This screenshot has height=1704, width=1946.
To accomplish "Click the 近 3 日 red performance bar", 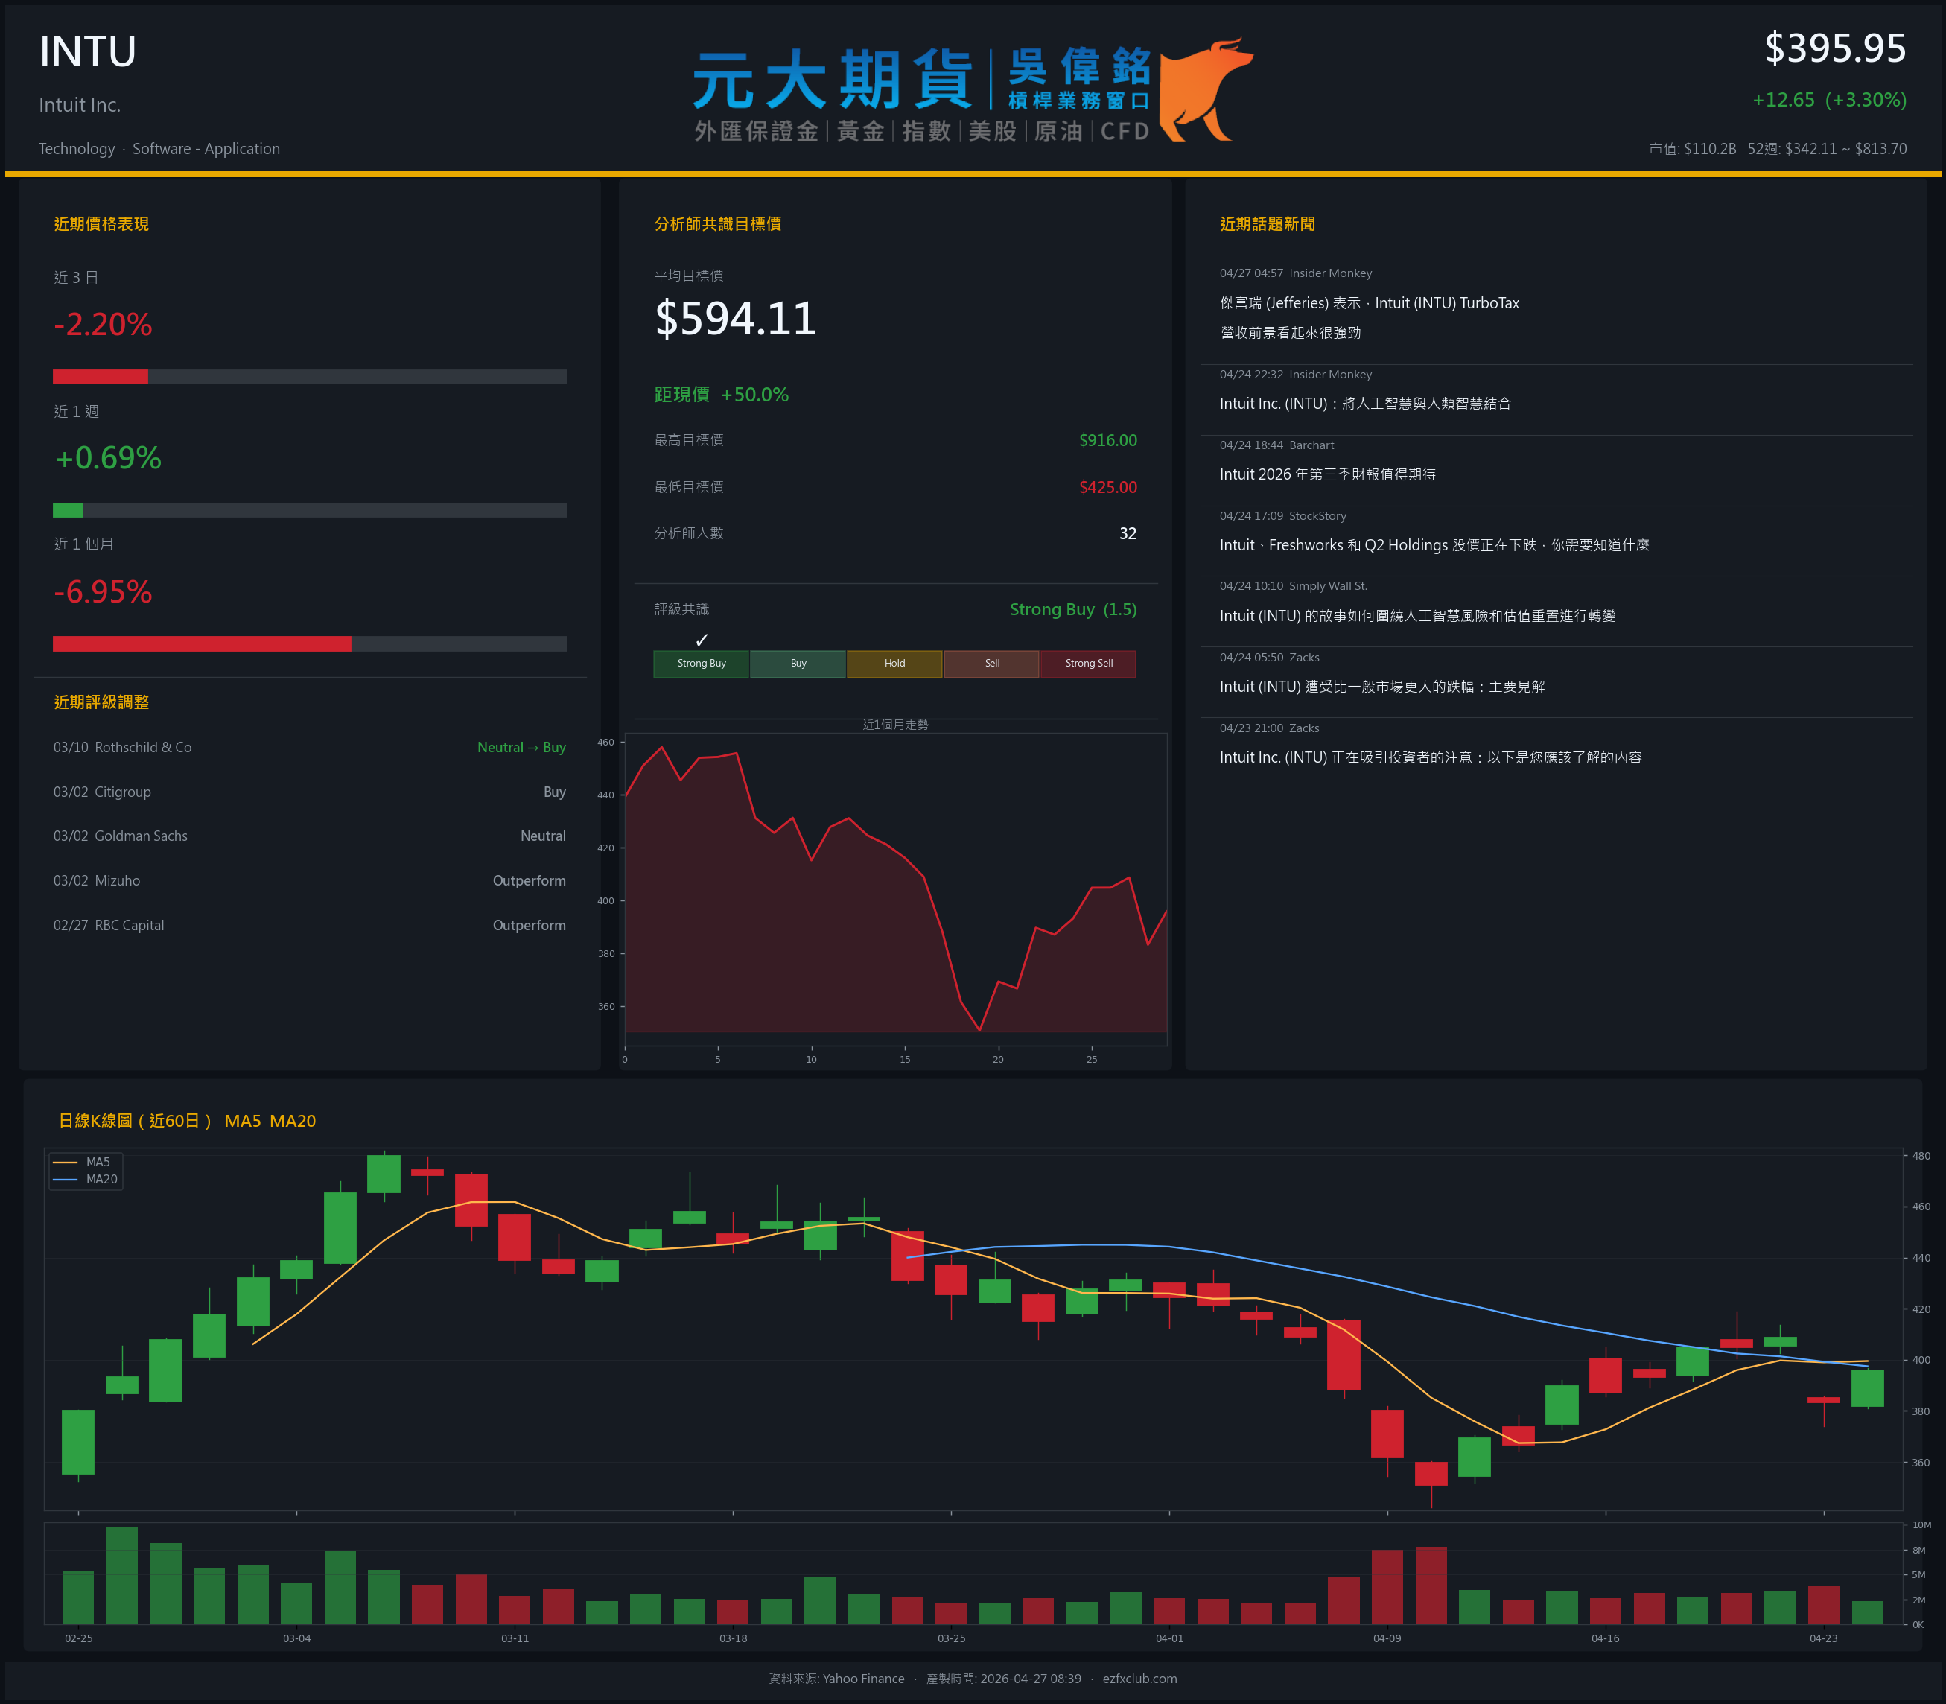I will coord(101,377).
